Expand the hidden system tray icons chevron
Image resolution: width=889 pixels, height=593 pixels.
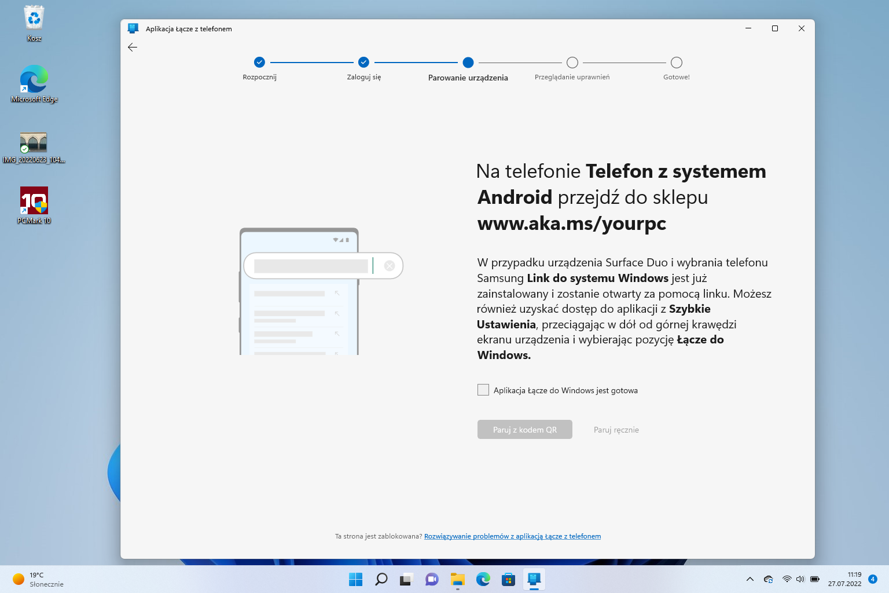click(x=750, y=579)
